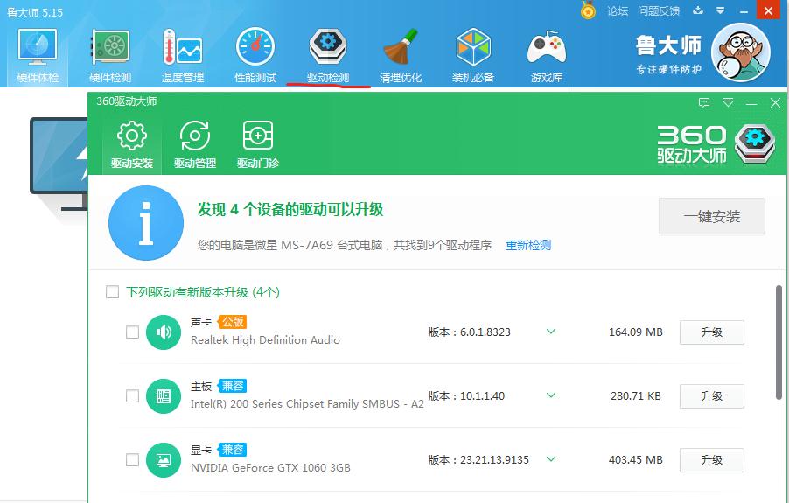
Task: Open 性能测试 performance test gauge icon
Action: point(255,56)
